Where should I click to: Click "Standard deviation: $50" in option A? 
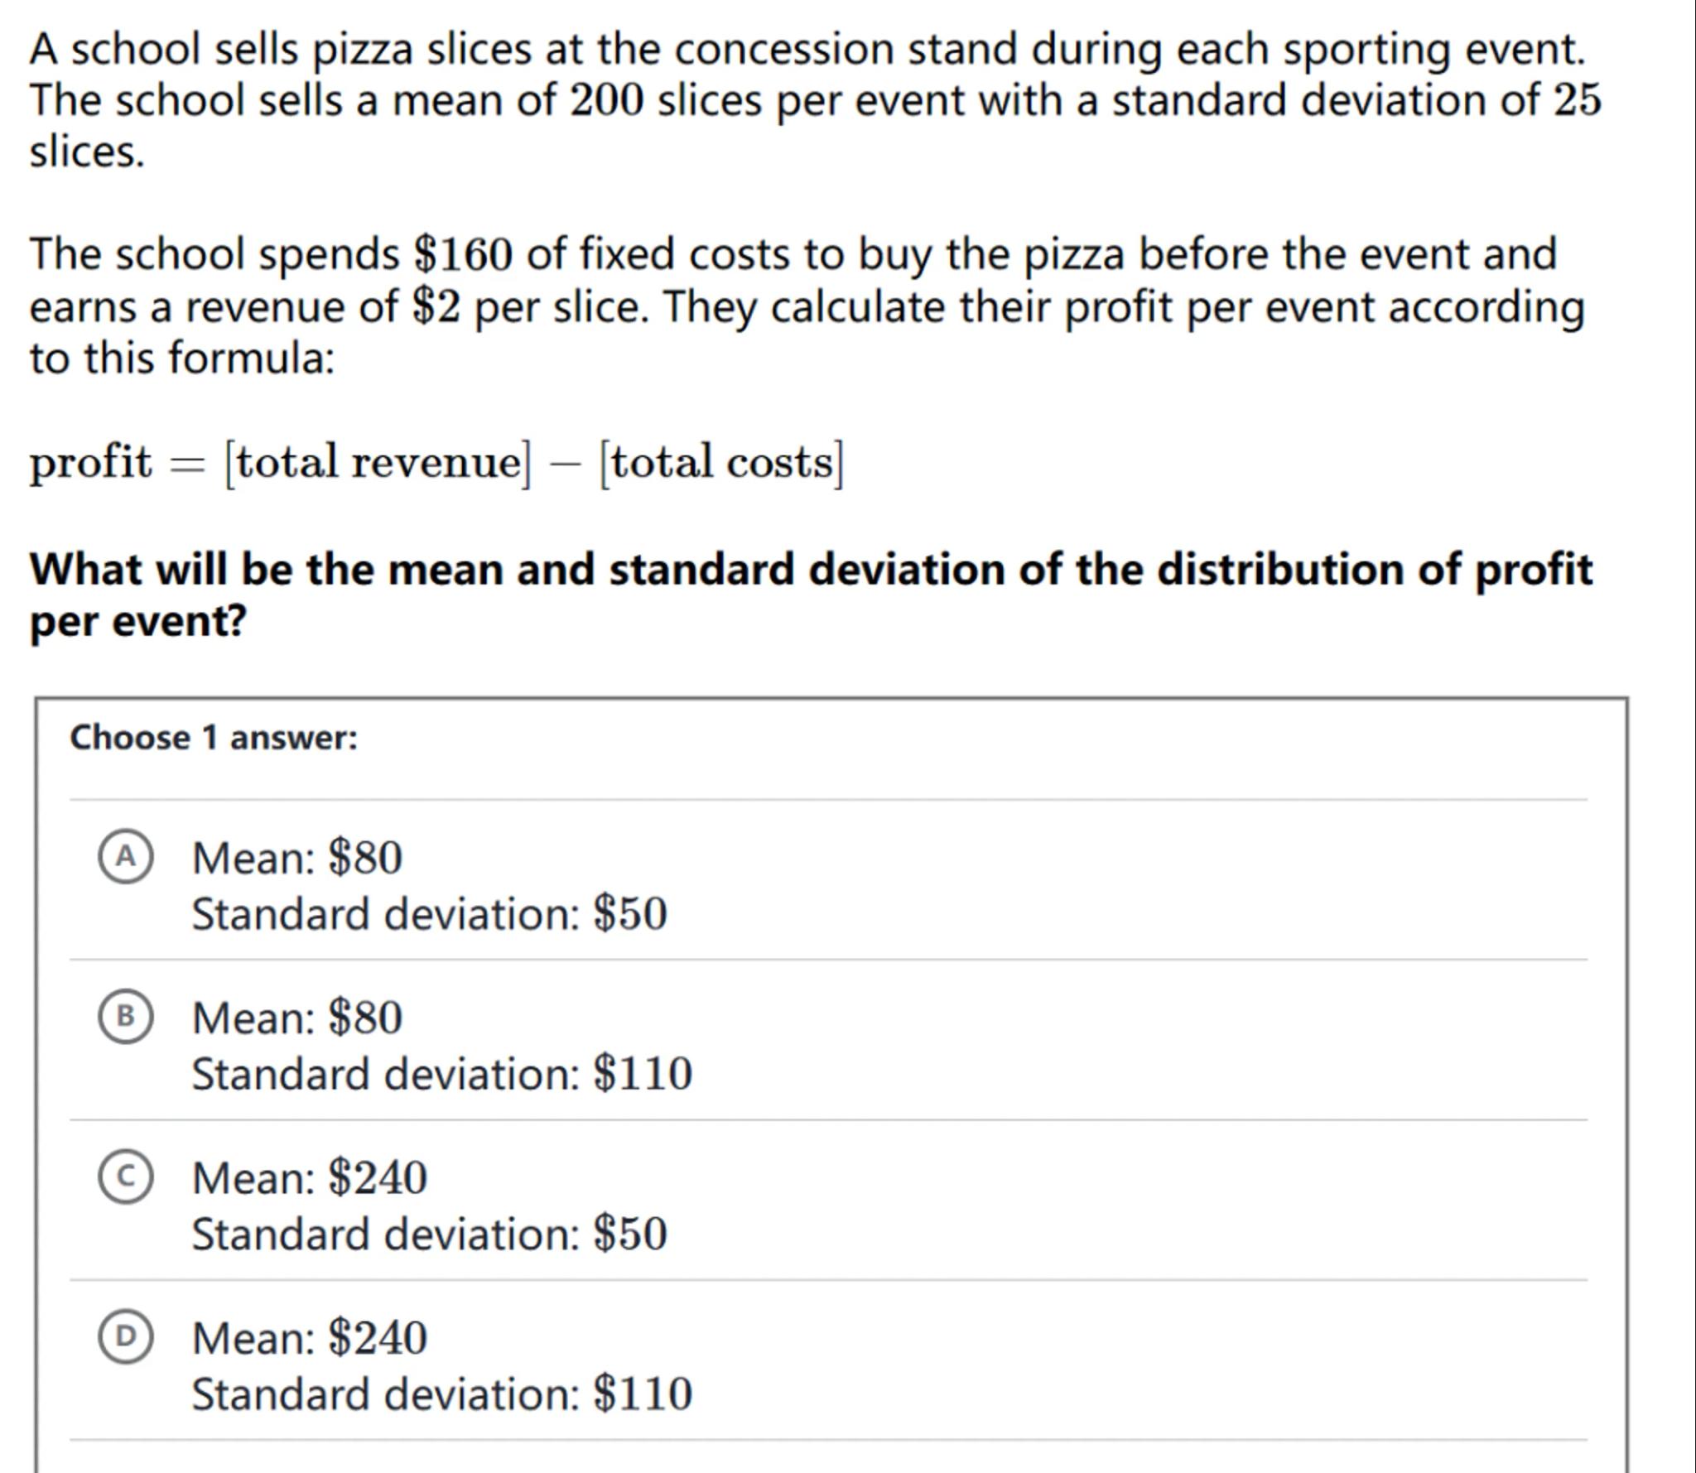click(429, 914)
